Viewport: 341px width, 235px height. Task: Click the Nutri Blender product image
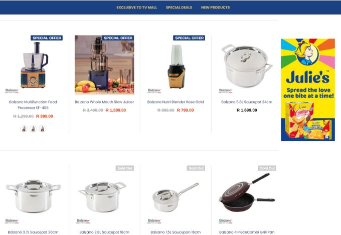(176, 66)
